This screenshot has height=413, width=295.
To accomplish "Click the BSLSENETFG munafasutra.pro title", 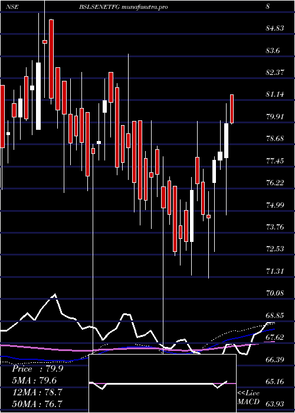I will (123, 7).
